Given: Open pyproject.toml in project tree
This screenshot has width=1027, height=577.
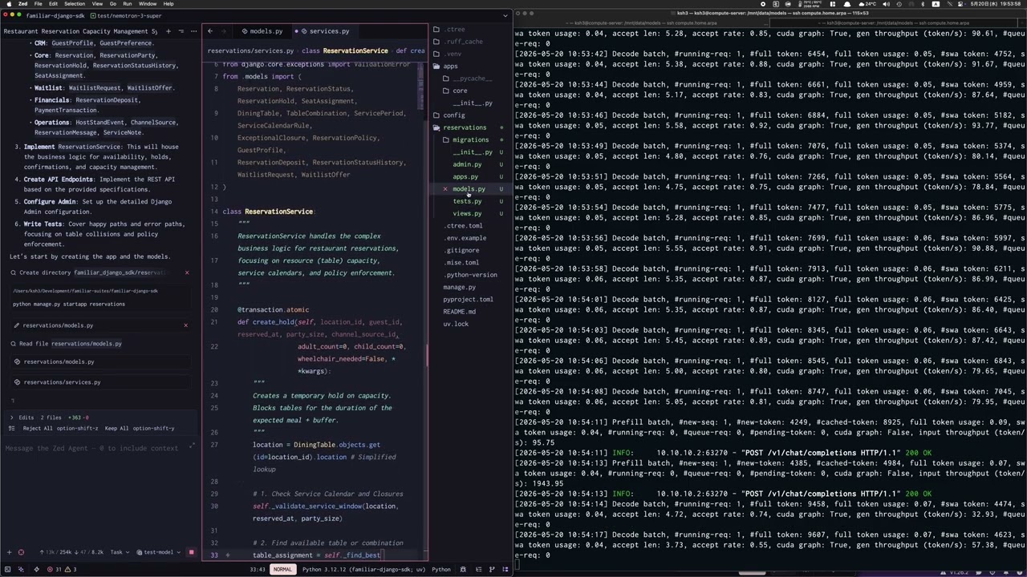Looking at the screenshot, I should coord(468,299).
